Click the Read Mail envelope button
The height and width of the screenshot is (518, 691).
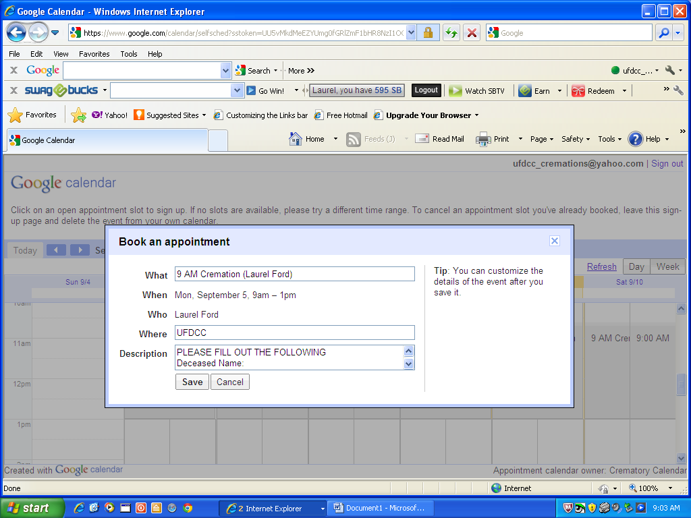tap(440, 139)
